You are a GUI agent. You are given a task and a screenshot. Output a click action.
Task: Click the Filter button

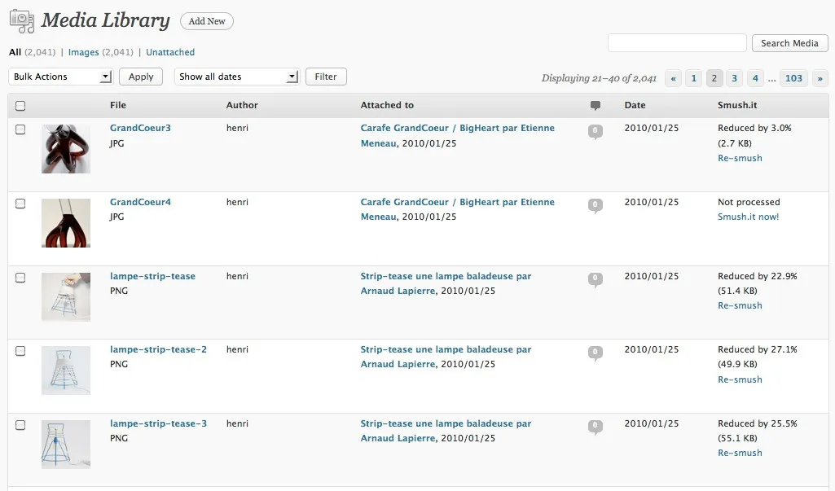pos(326,77)
